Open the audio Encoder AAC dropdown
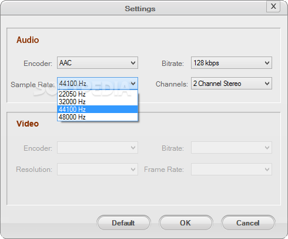This screenshot has width=288, height=239. [x=98, y=63]
